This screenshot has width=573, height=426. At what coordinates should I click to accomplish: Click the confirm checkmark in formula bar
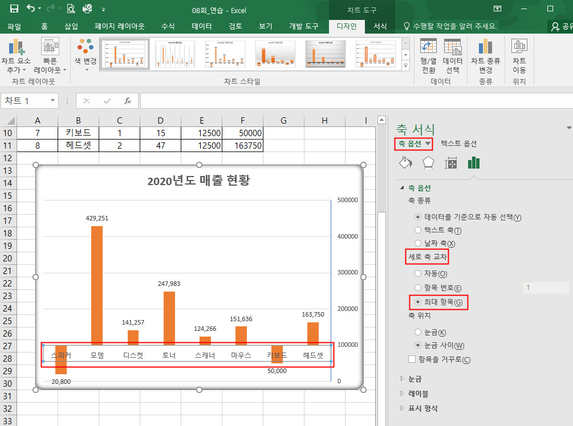click(107, 101)
